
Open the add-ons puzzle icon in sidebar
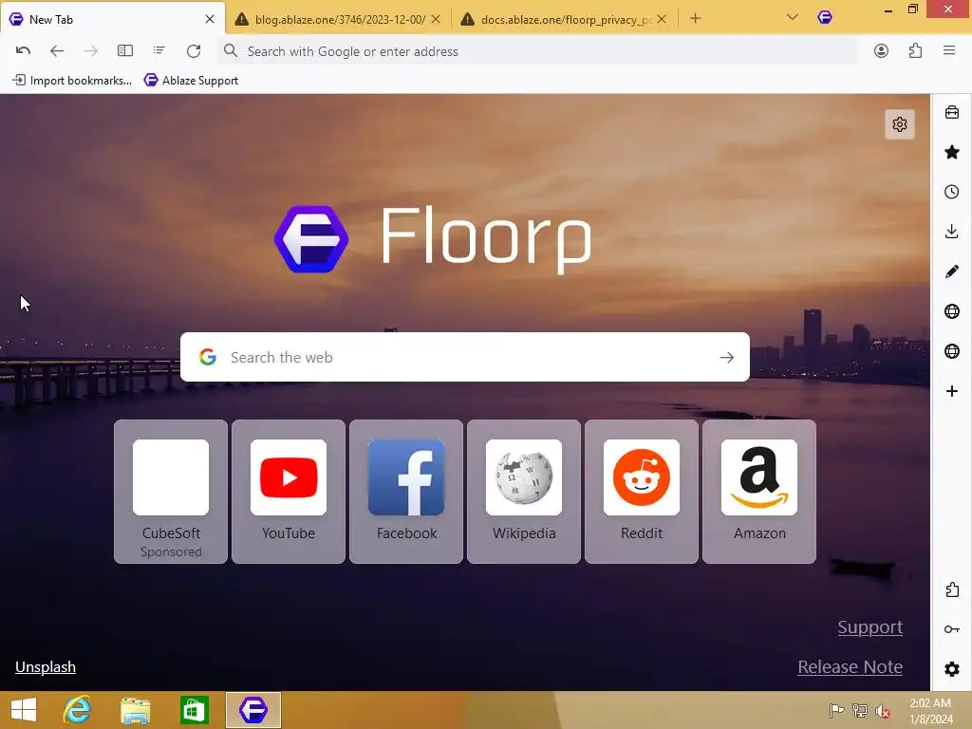pyautogui.click(x=951, y=589)
